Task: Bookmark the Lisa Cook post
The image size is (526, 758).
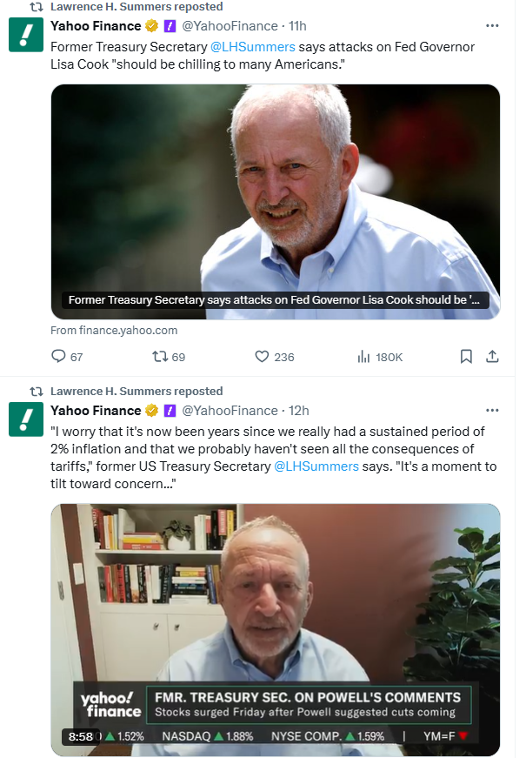Action: [x=466, y=357]
